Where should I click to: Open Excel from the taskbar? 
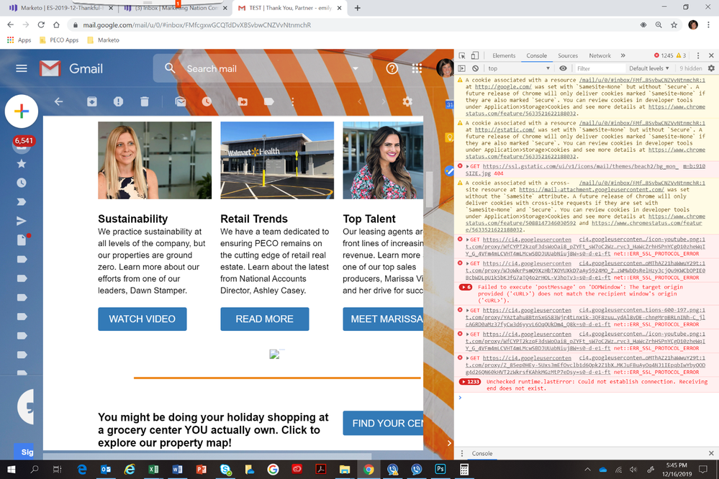(153, 470)
